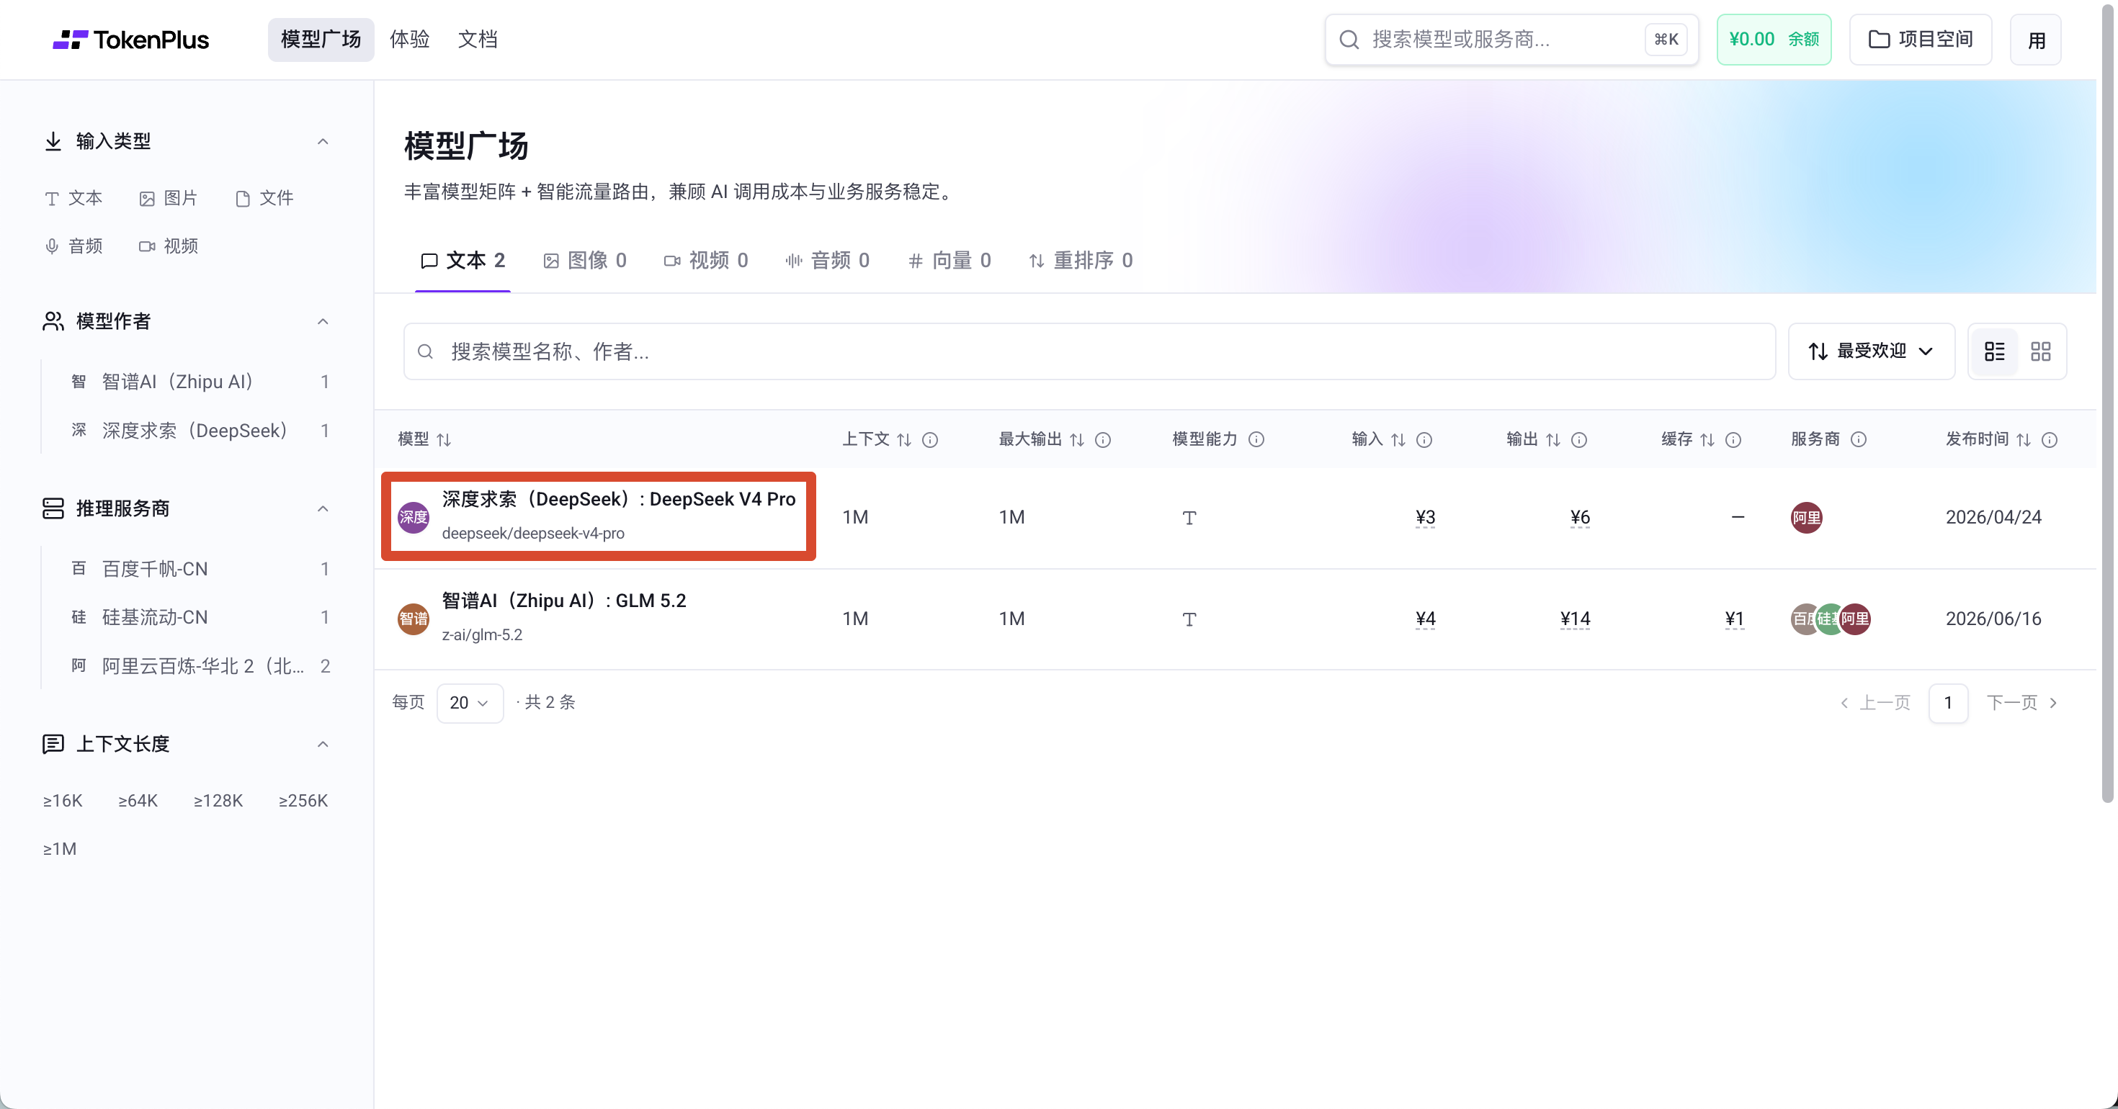
Task: Select the ≥1M context length filter
Action: coord(59,849)
